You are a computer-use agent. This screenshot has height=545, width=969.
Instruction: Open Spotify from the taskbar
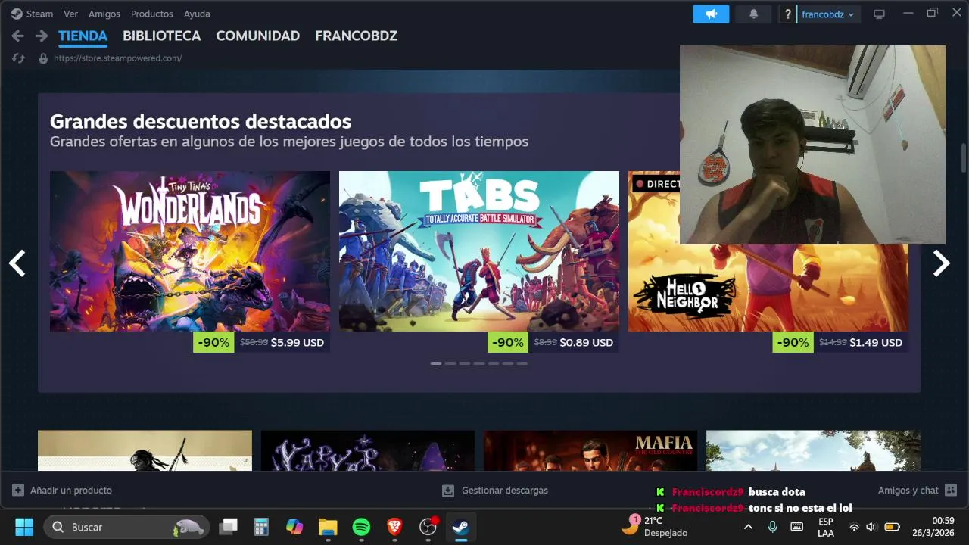tap(361, 527)
